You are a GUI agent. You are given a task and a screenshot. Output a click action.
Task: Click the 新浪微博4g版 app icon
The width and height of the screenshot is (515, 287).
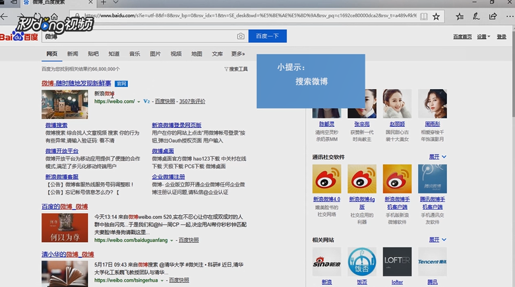click(362, 179)
